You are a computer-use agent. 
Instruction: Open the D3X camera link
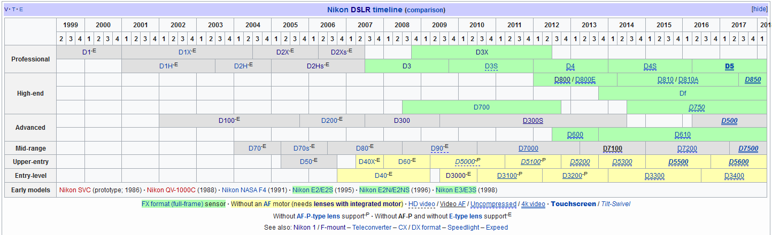pyautogui.click(x=482, y=52)
